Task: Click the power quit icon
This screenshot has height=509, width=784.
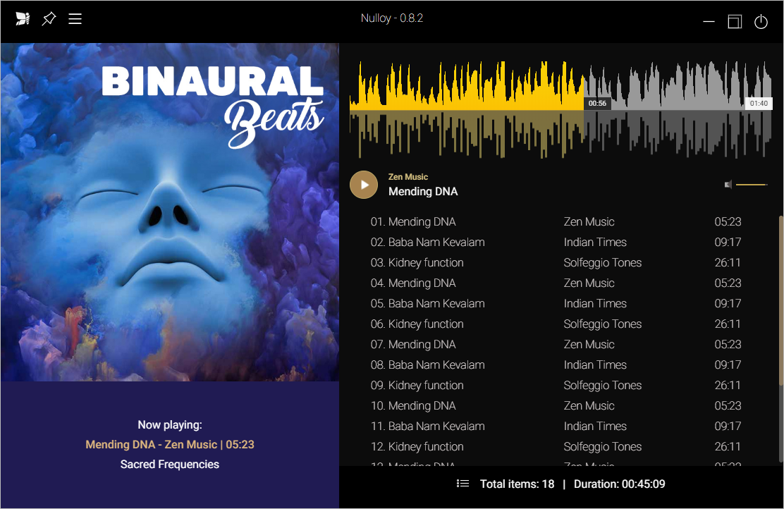Action: point(761,21)
